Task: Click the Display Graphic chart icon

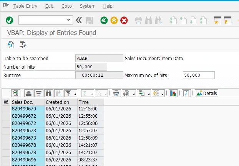Action: click(x=173, y=93)
